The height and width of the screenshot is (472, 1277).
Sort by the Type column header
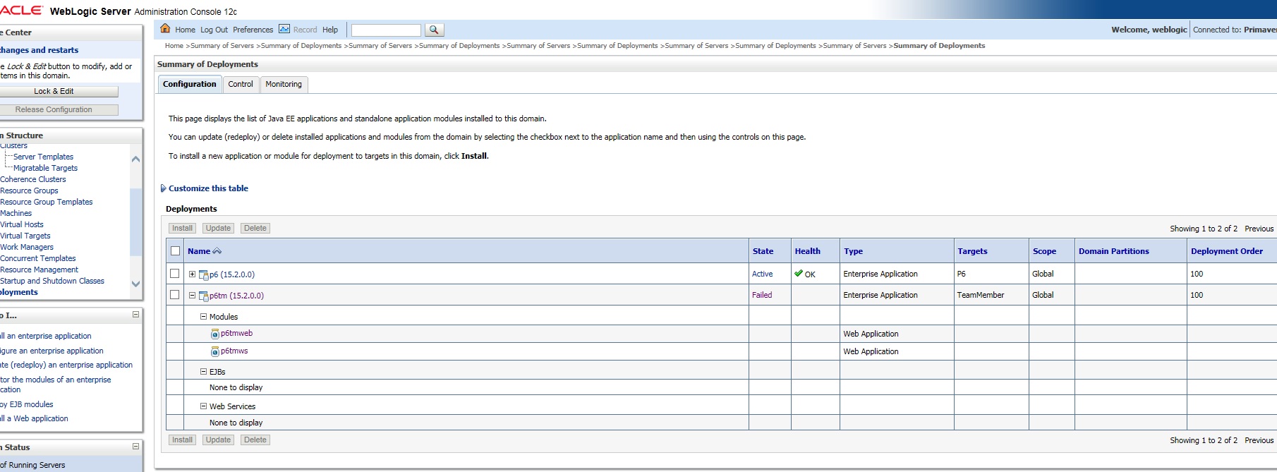[853, 251]
